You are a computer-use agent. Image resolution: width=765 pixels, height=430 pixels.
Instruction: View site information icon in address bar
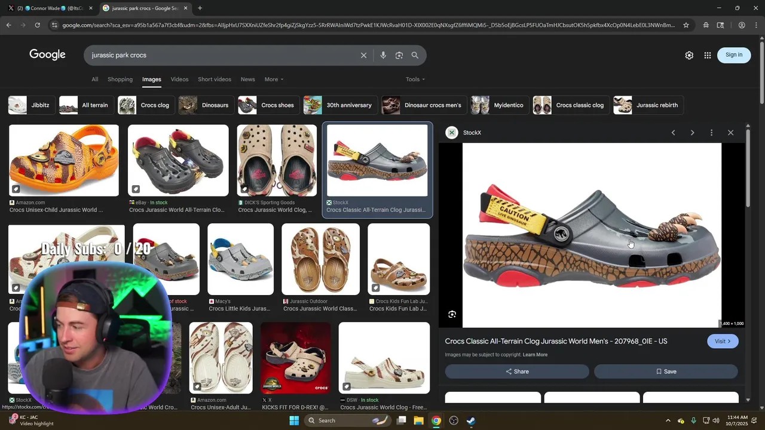point(54,25)
